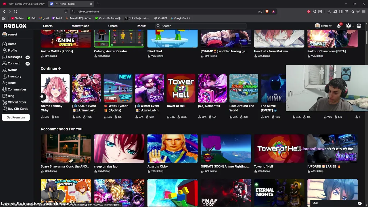Open the Roblox logo home link

pos(15,26)
